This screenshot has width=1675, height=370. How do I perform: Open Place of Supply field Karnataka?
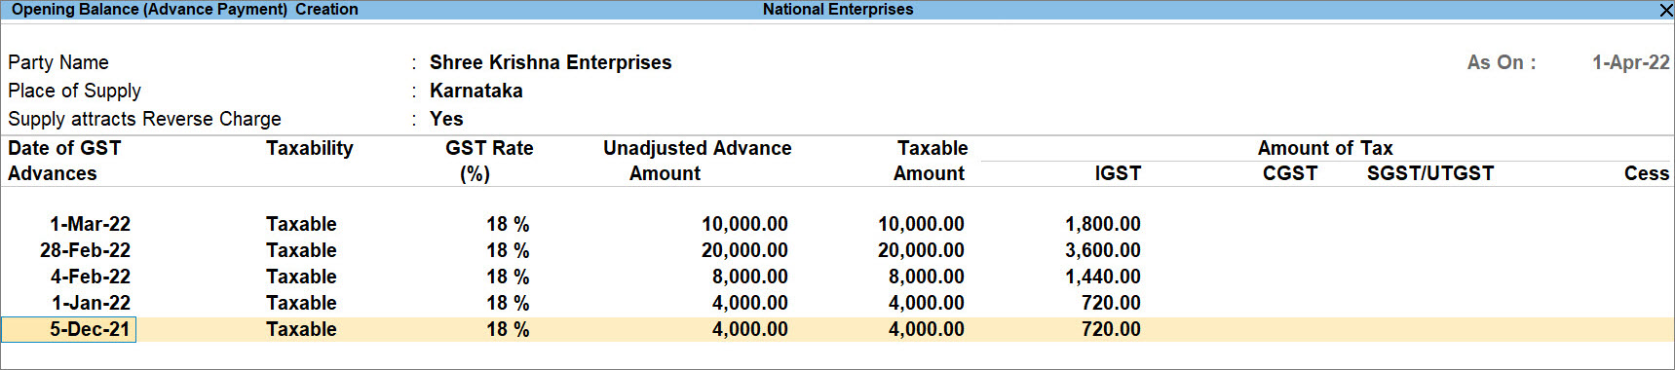click(x=476, y=91)
